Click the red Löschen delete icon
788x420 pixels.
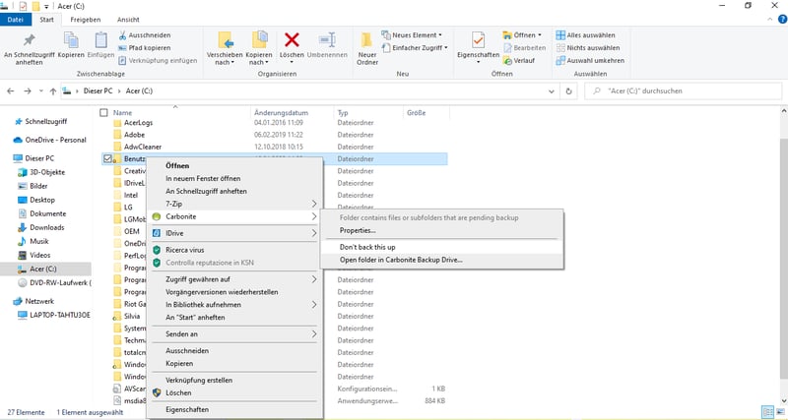pos(292,40)
